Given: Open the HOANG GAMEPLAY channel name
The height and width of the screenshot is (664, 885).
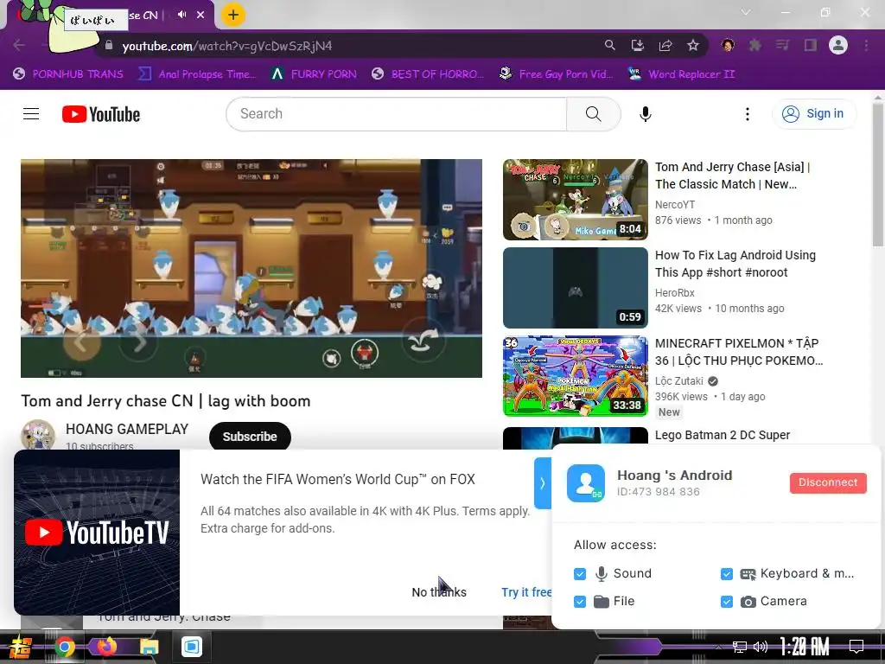Looking at the screenshot, I should point(127,429).
